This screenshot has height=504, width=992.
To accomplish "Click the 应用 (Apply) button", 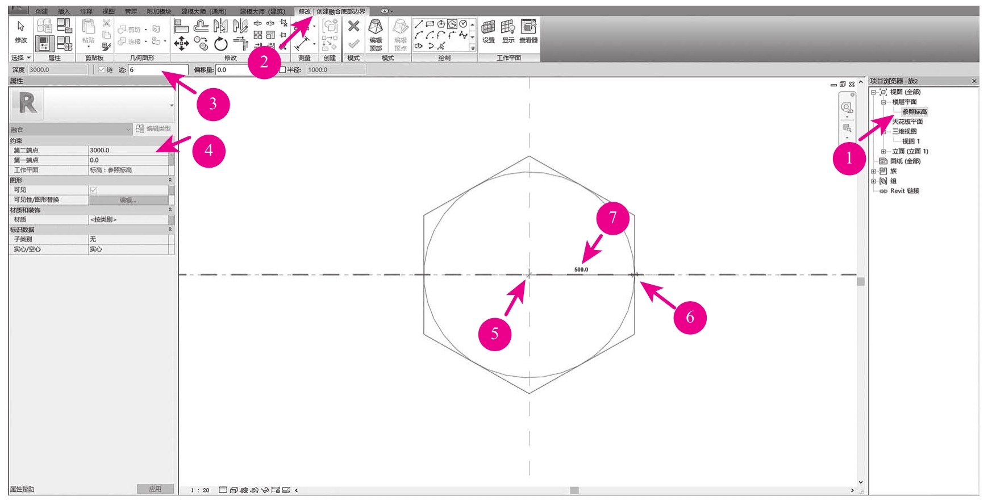I will tap(155, 489).
